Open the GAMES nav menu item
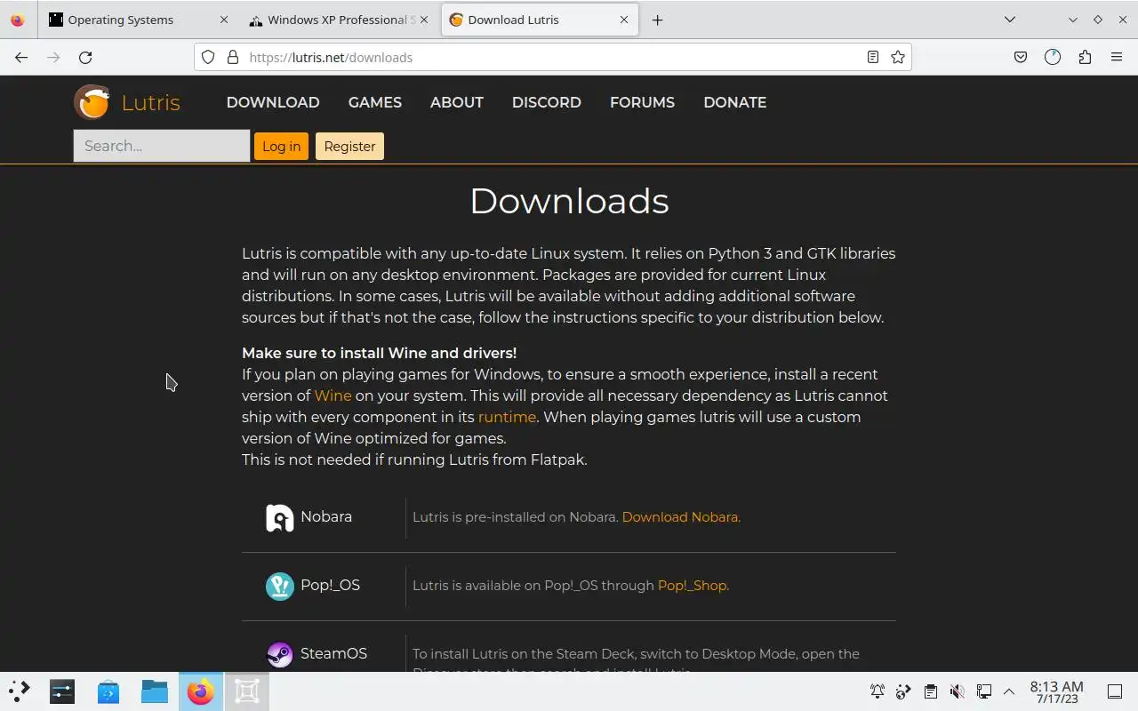 coord(375,102)
